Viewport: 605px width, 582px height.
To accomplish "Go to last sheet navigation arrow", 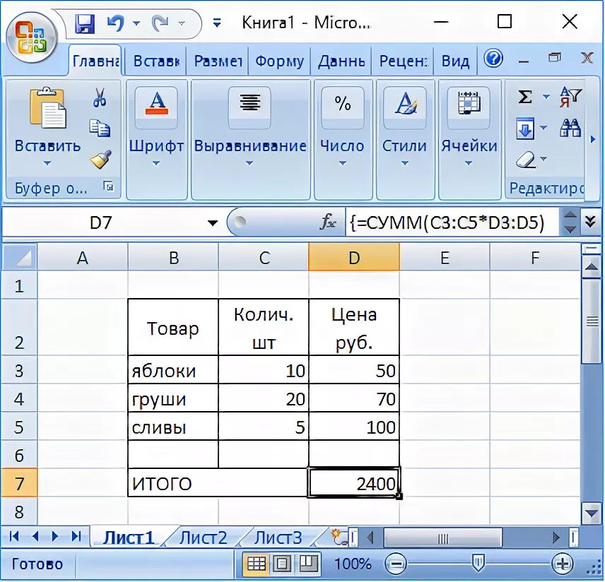I will point(76,536).
